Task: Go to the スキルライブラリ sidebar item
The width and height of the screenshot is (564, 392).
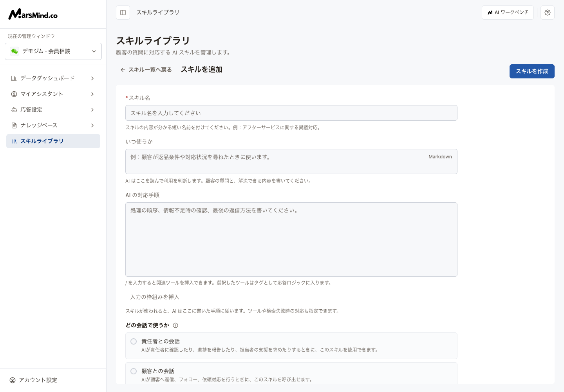Action: click(x=53, y=141)
